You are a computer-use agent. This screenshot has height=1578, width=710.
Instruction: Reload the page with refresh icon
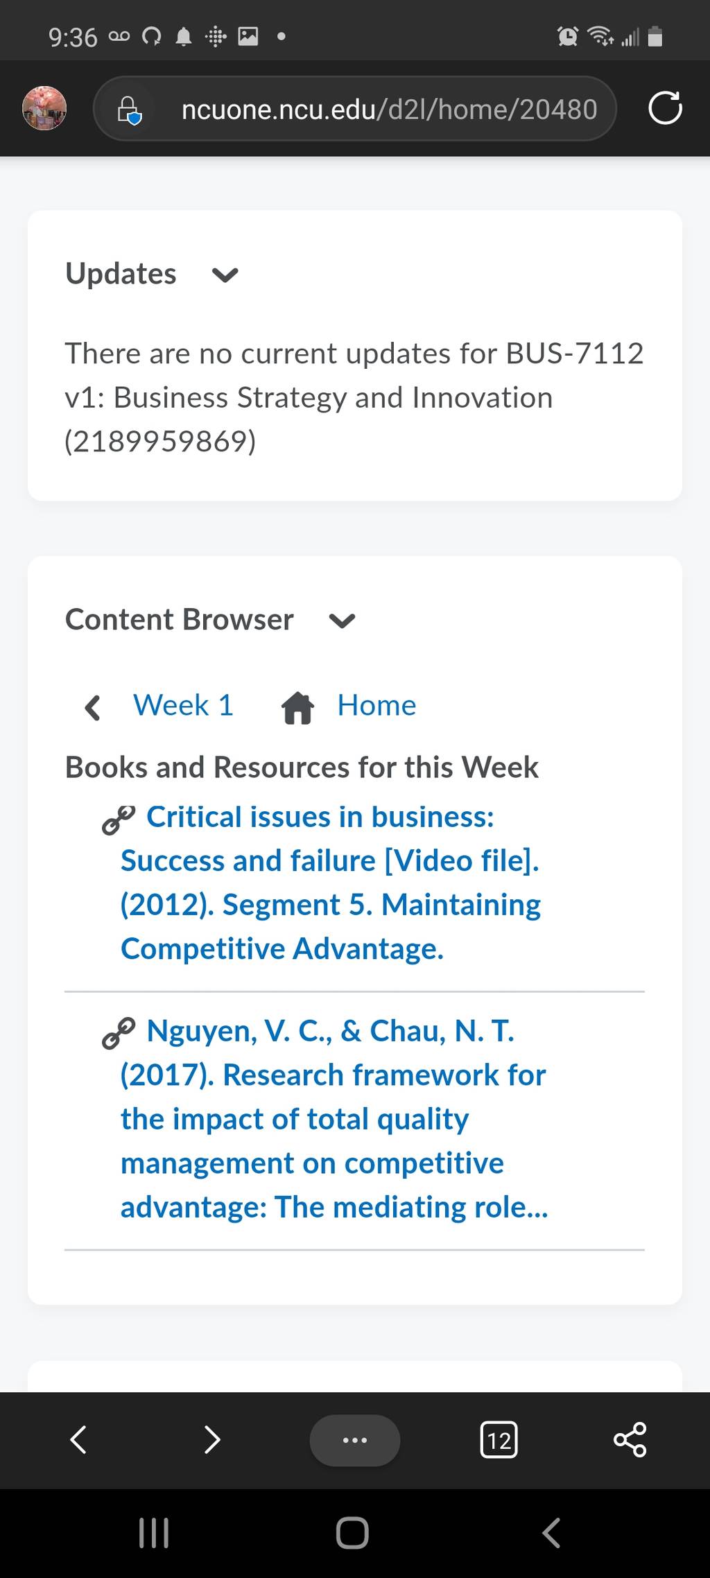coord(665,109)
